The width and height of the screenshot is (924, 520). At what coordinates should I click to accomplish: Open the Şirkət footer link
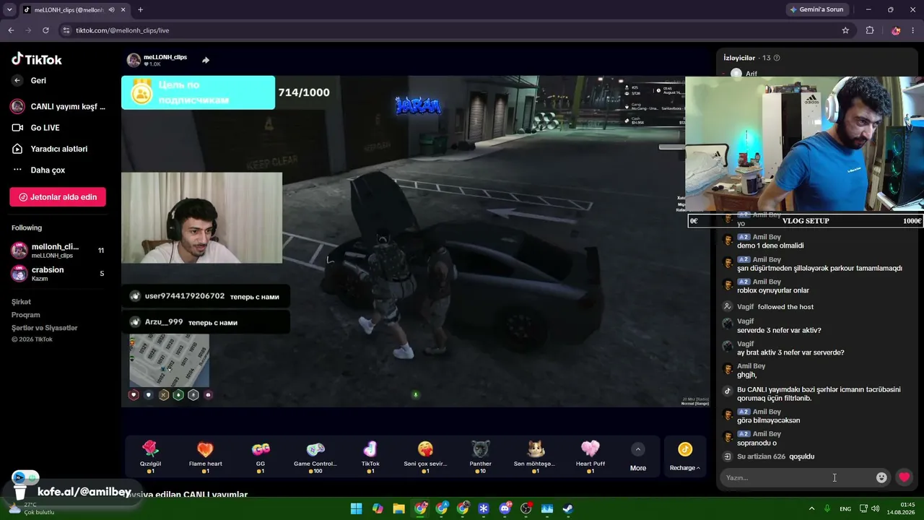[x=21, y=302]
